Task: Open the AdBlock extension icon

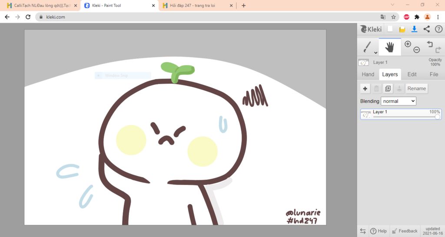Action: point(406,17)
